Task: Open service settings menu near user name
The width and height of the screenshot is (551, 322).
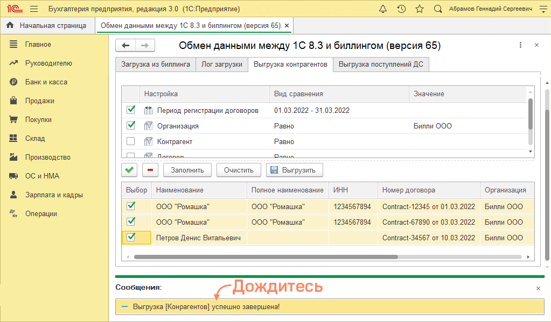Action: [x=543, y=9]
